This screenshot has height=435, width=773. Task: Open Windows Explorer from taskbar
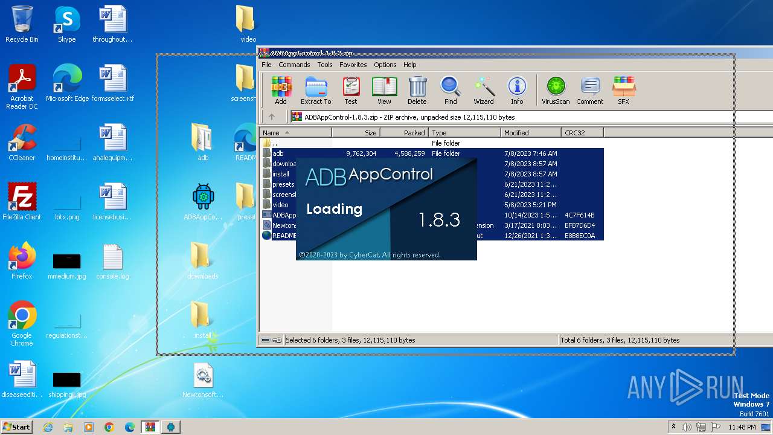[68, 427]
